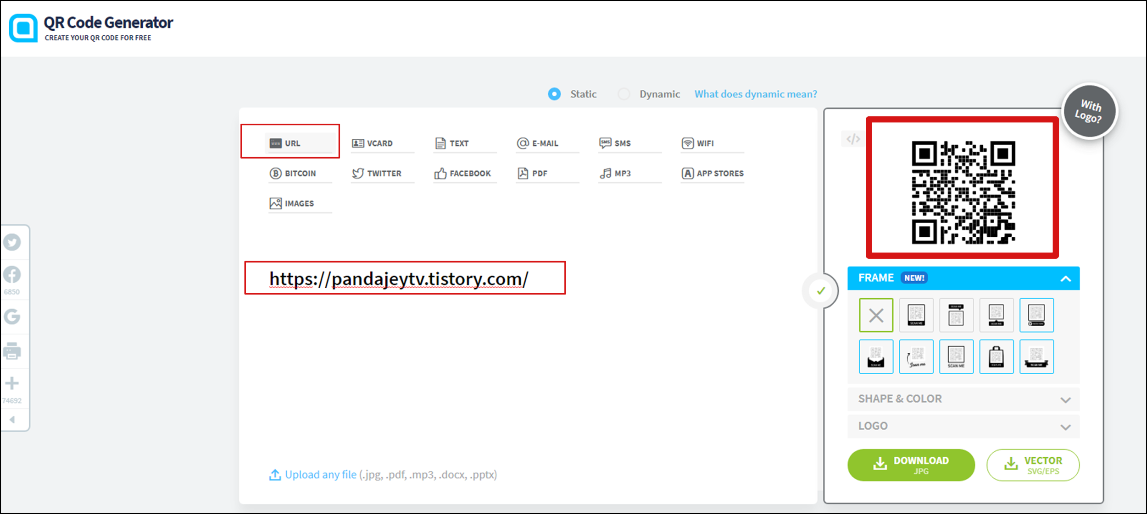Share via the Google sidebar icon

pos(12,316)
